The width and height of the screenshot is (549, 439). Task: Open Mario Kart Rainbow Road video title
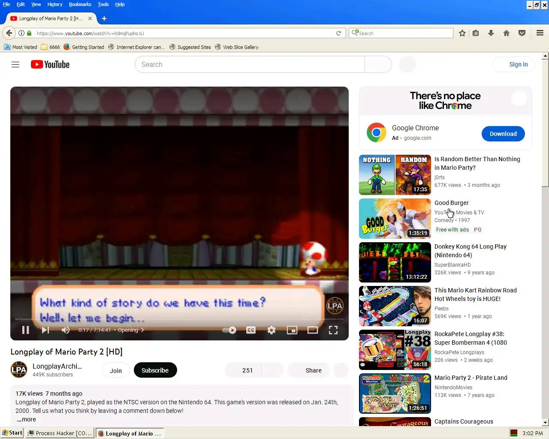pos(476,295)
